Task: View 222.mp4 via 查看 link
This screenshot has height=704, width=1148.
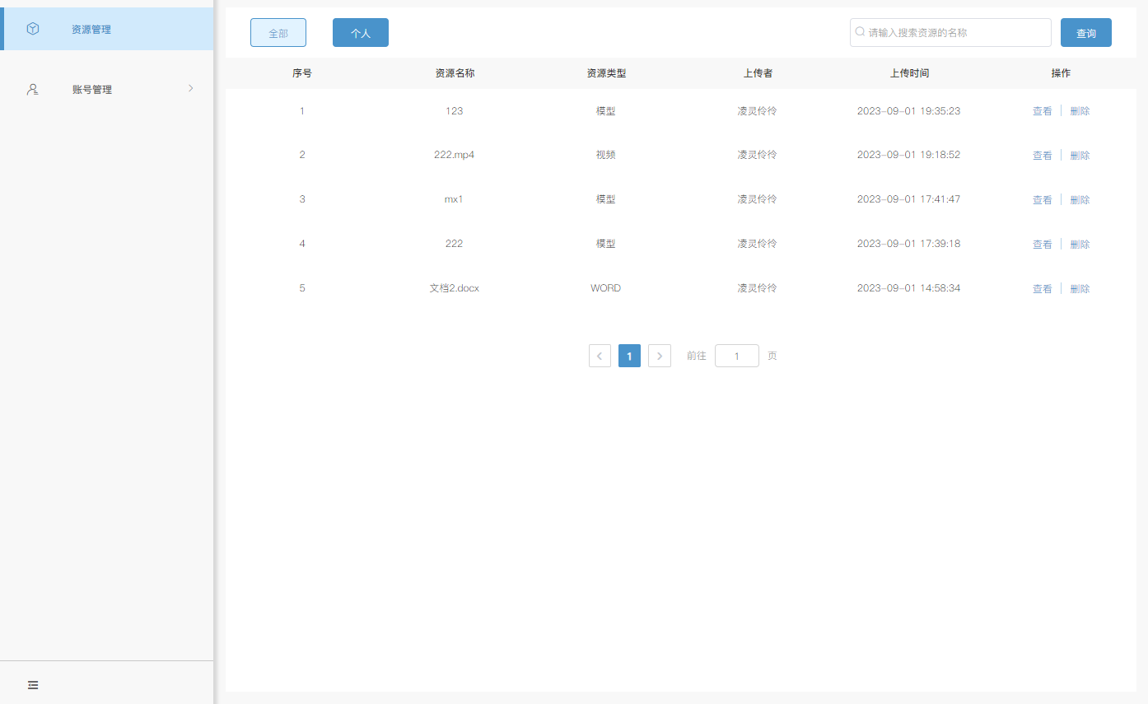Action: (1043, 156)
